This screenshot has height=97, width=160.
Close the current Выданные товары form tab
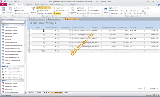(158, 19)
